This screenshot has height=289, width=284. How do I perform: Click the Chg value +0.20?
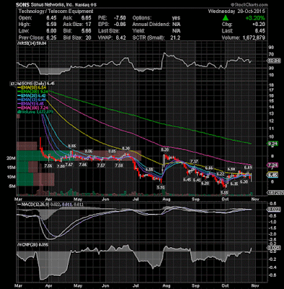pyautogui.click(x=259, y=25)
